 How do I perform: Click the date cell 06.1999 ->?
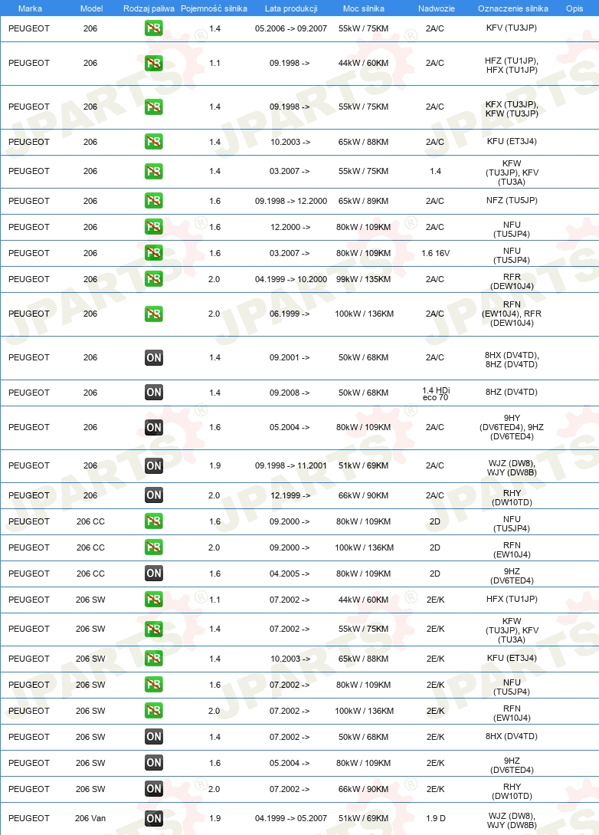[x=290, y=314]
